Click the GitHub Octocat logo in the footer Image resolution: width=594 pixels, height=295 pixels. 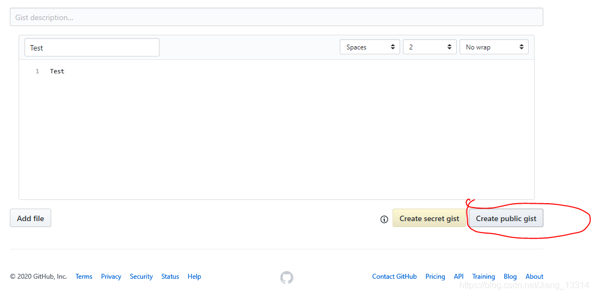tap(287, 277)
